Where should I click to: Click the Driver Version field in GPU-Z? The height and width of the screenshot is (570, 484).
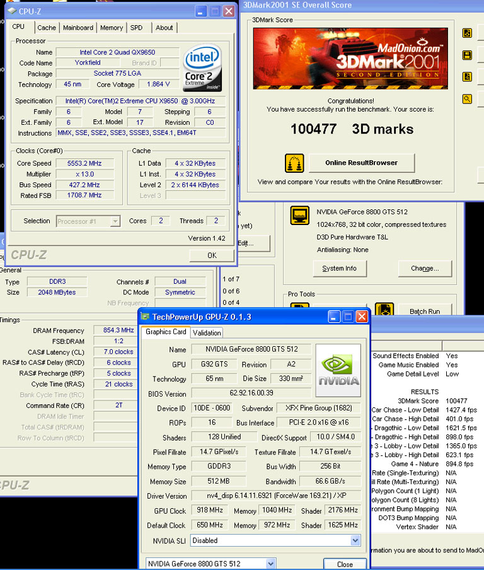tap(276, 496)
